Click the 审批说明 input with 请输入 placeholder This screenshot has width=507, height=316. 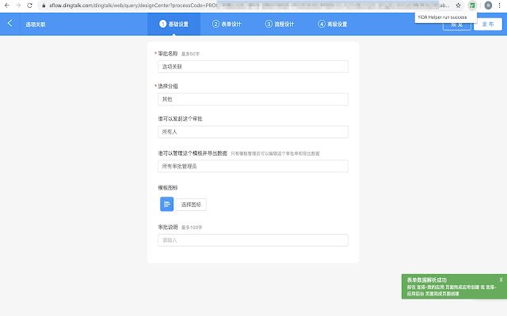click(x=253, y=240)
